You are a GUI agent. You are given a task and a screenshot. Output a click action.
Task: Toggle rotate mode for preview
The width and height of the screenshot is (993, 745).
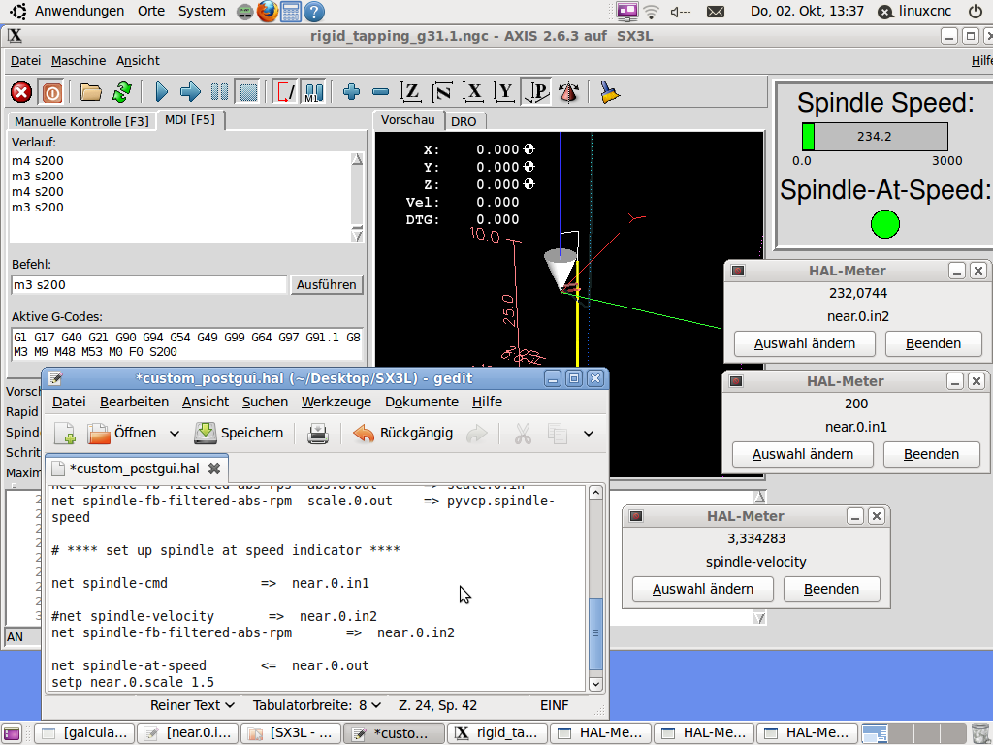tap(568, 92)
